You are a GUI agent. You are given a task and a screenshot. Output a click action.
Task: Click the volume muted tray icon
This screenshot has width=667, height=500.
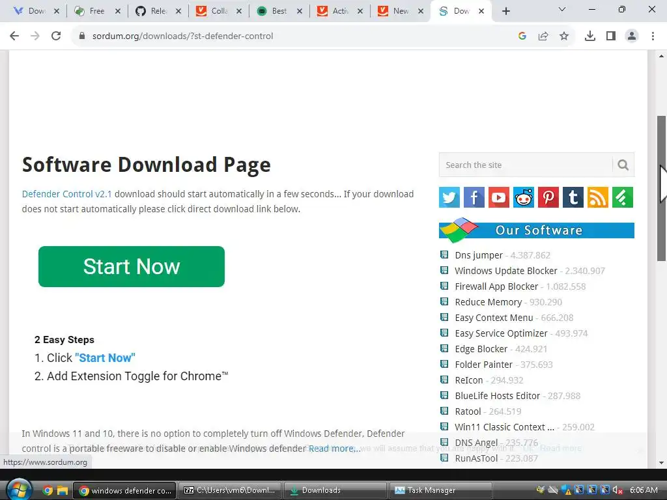617,490
